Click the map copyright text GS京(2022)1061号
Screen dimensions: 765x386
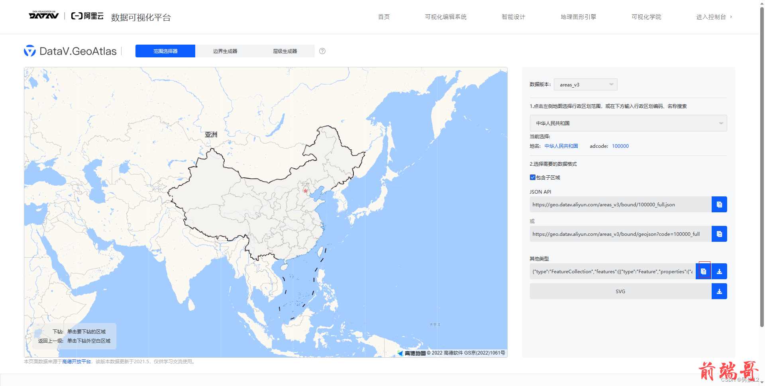click(x=484, y=353)
